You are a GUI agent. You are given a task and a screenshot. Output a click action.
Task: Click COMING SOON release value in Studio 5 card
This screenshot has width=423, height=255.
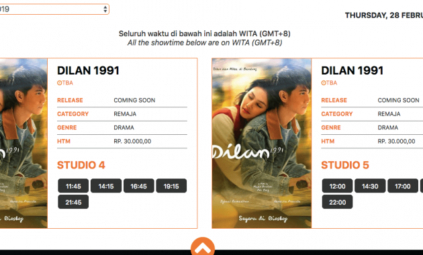click(398, 100)
